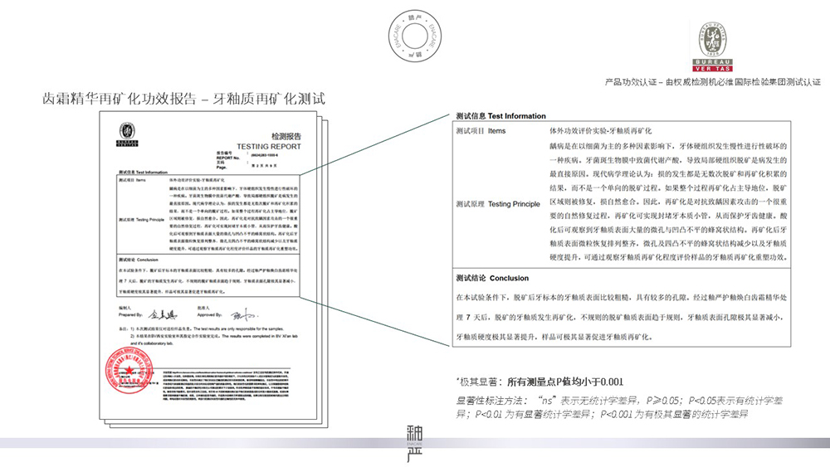Image resolution: width=830 pixels, height=467 pixels.
Task: Click the small Bureau Veritas logo on report page
Action: [x=127, y=134]
